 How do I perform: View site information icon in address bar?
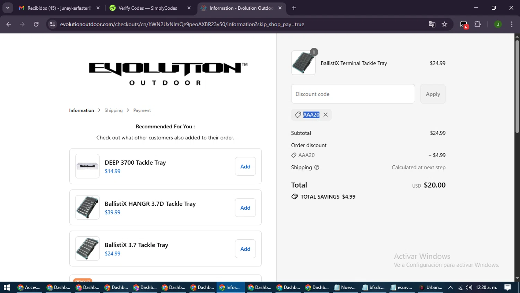coord(52,24)
